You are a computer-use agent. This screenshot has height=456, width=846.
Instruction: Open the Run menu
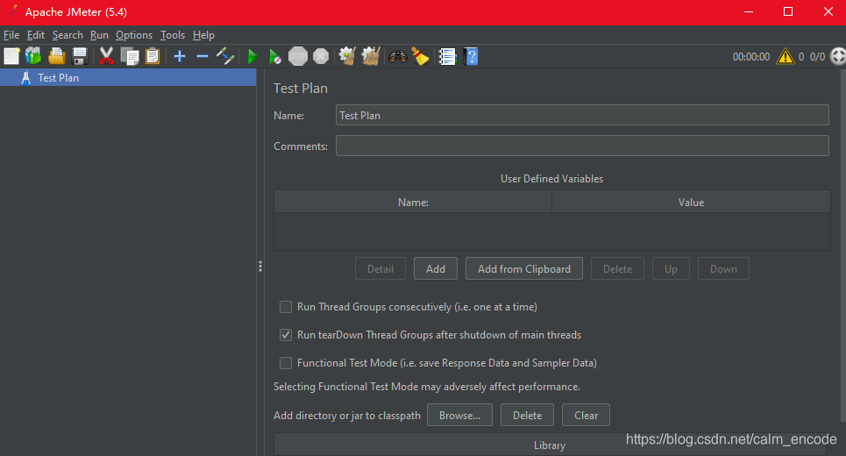point(99,35)
